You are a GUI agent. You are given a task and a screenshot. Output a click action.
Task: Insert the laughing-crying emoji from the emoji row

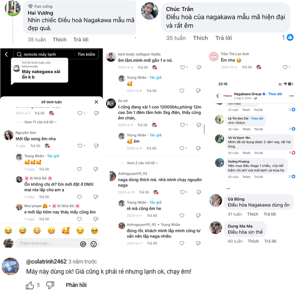(8, 231)
